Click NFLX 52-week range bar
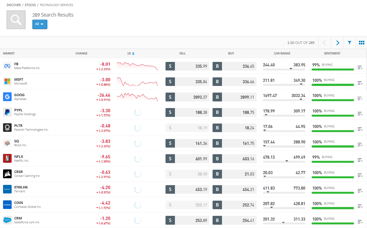 (284, 161)
